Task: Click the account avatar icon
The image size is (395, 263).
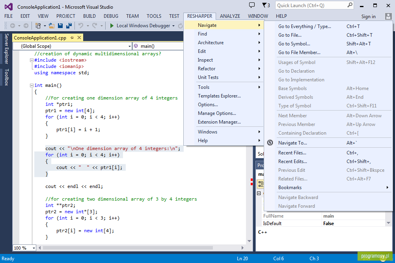Action: [x=388, y=17]
